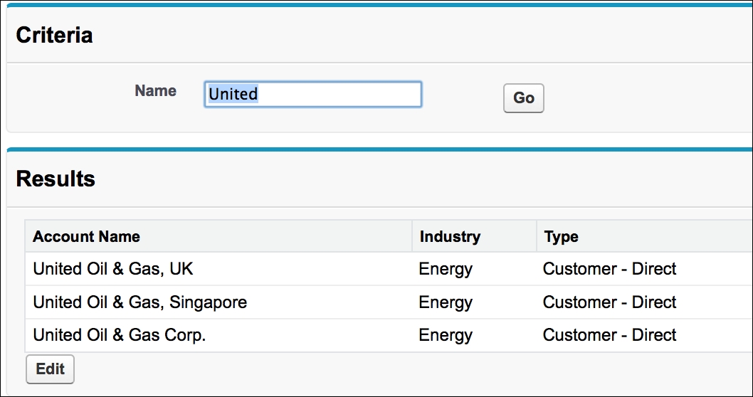
Task: Click Customer - Direct type in Corp. row
Action: [609, 335]
